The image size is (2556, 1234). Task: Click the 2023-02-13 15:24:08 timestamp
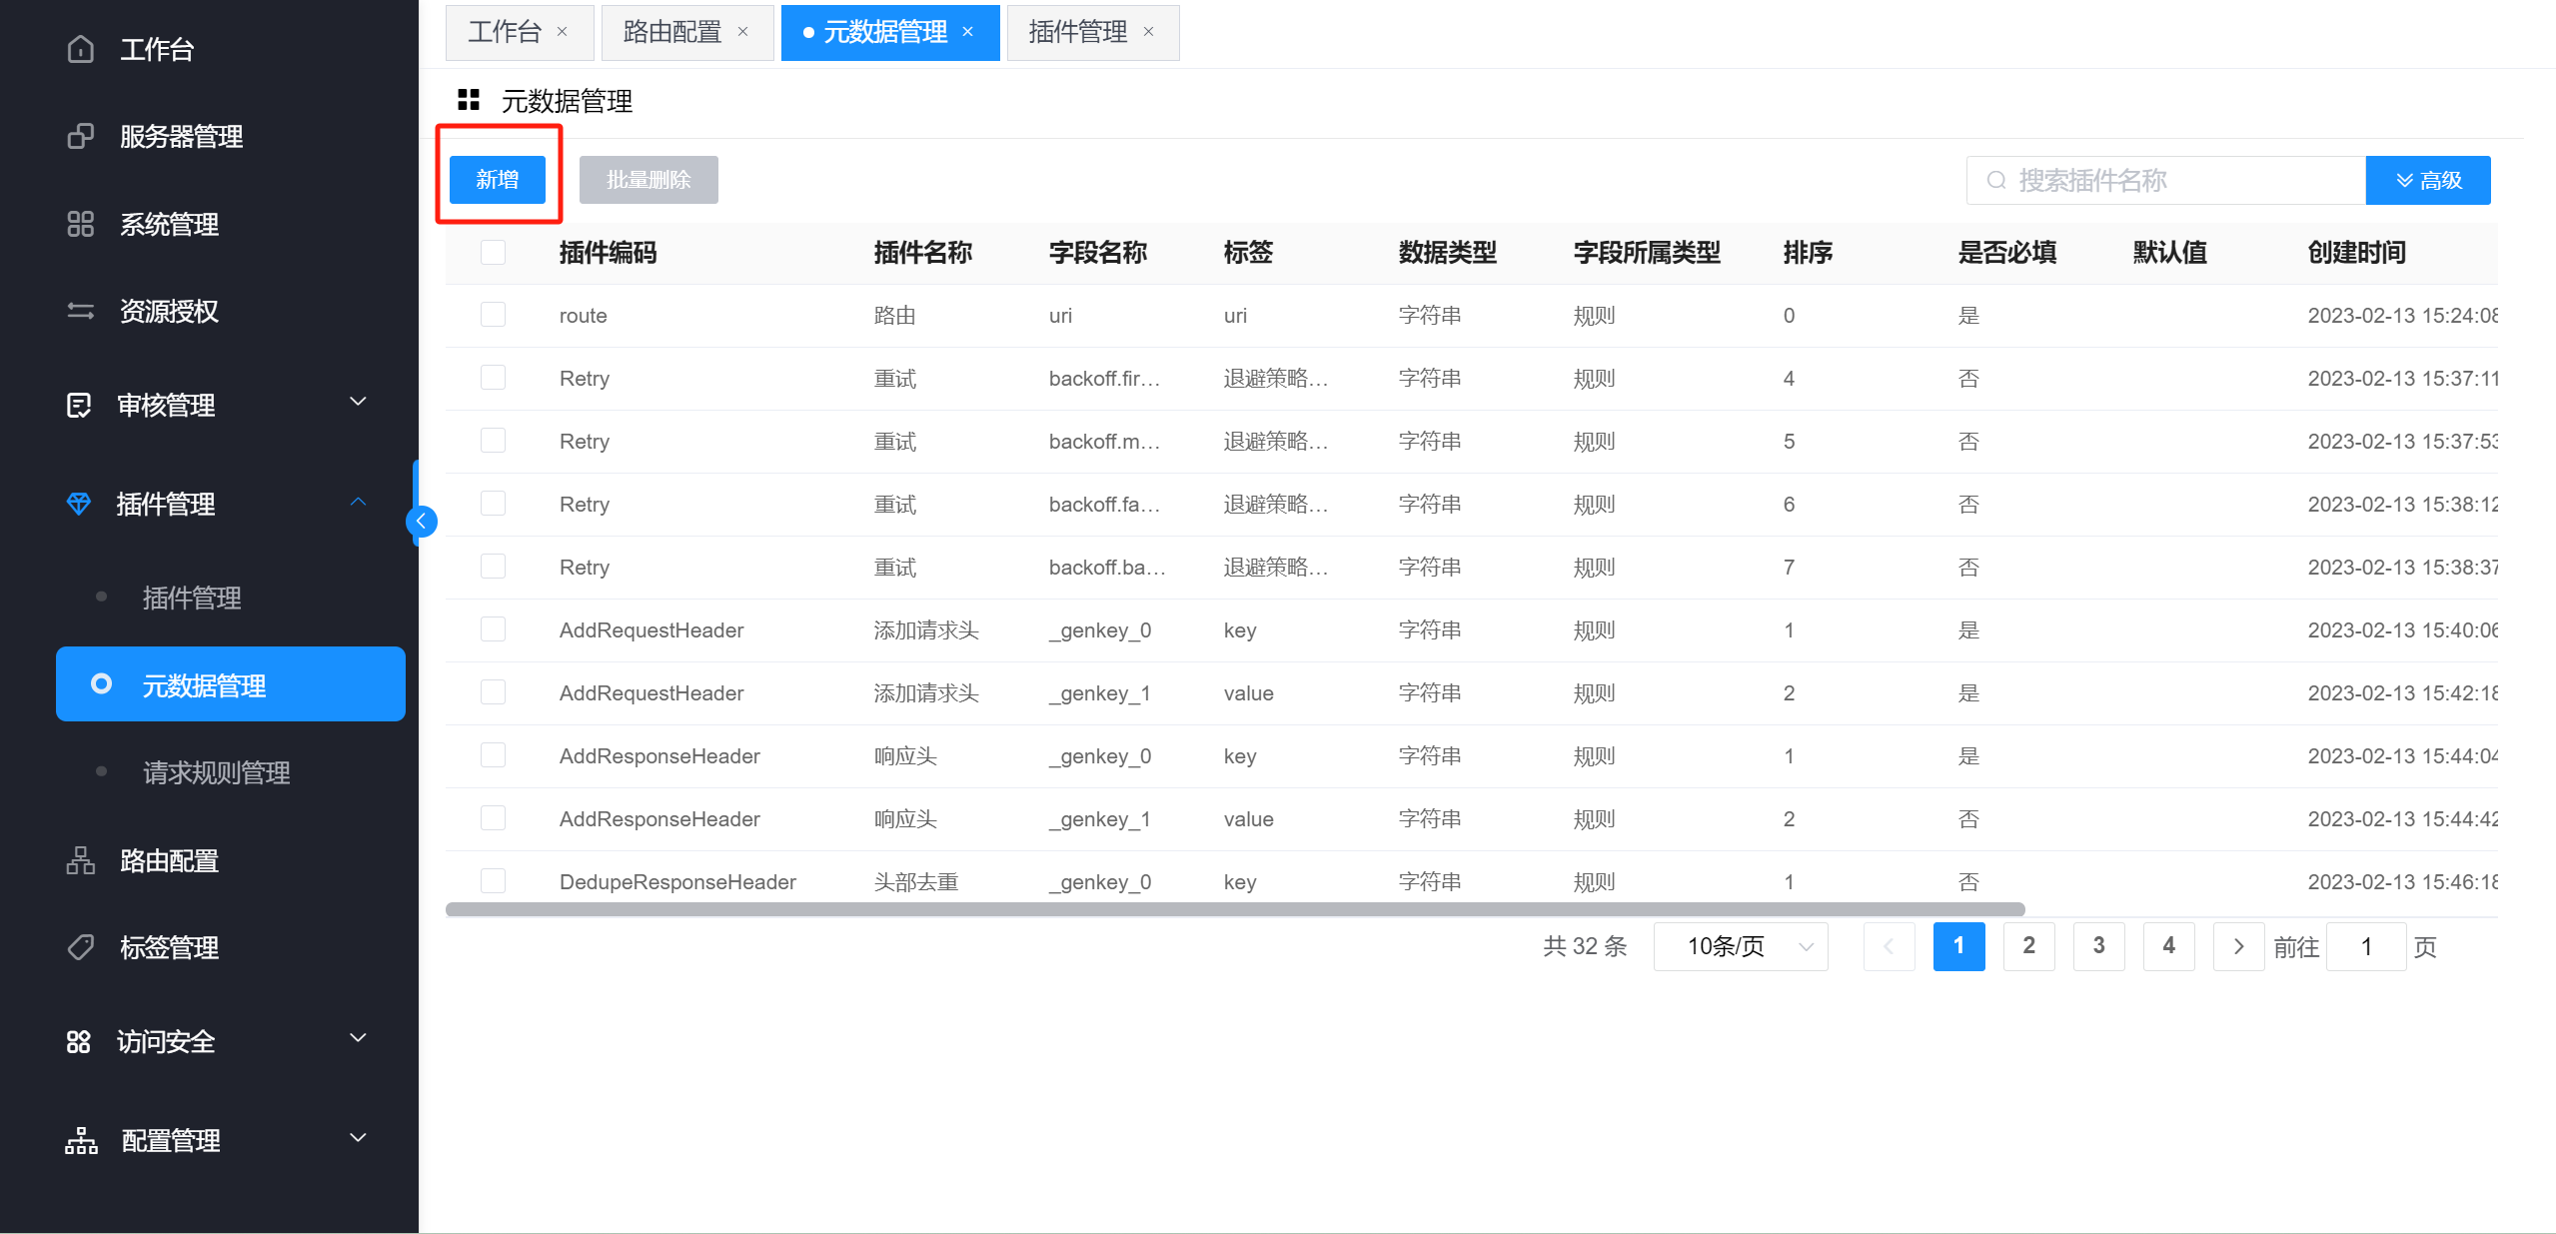(2402, 315)
